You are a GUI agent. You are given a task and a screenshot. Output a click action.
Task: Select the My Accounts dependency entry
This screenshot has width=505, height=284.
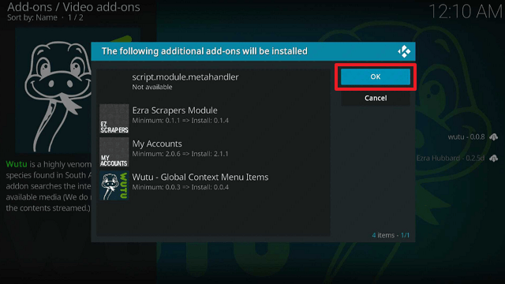214,152
